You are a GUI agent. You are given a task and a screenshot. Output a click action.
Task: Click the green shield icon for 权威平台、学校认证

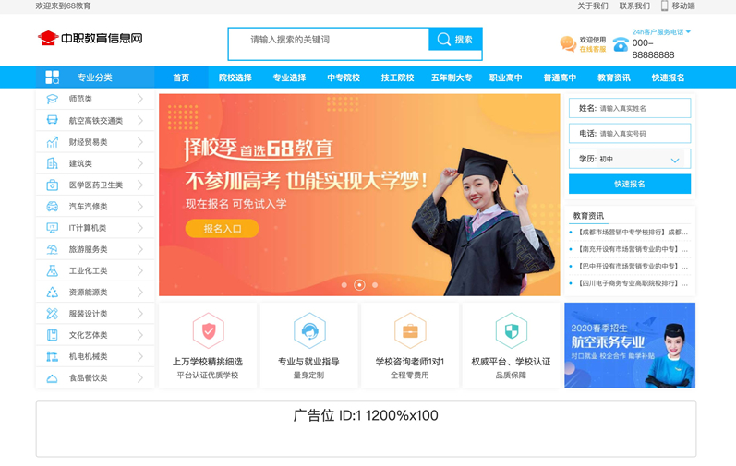[x=512, y=330]
